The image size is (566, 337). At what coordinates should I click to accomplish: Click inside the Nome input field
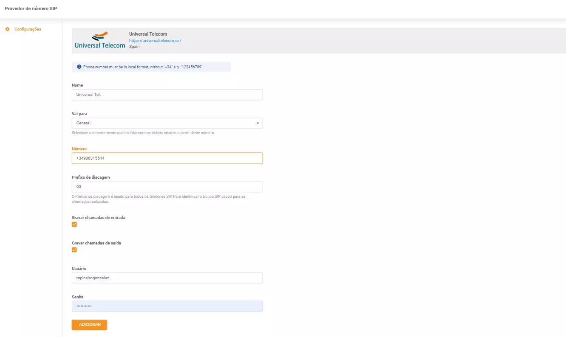(167, 95)
